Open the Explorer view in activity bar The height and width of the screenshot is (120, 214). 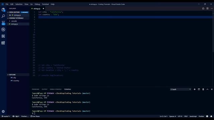coord(3,10)
